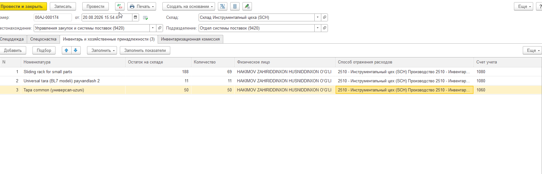542x174 pixels.
Task: Click expense method cell in Sliding rack row
Action: tap(405, 72)
